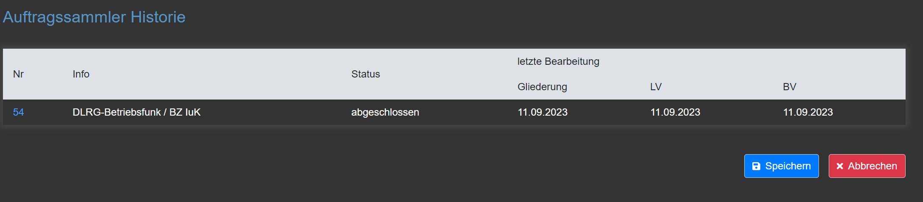Click the Info column header
The image size is (923, 202).
pyautogui.click(x=81, y=74)
